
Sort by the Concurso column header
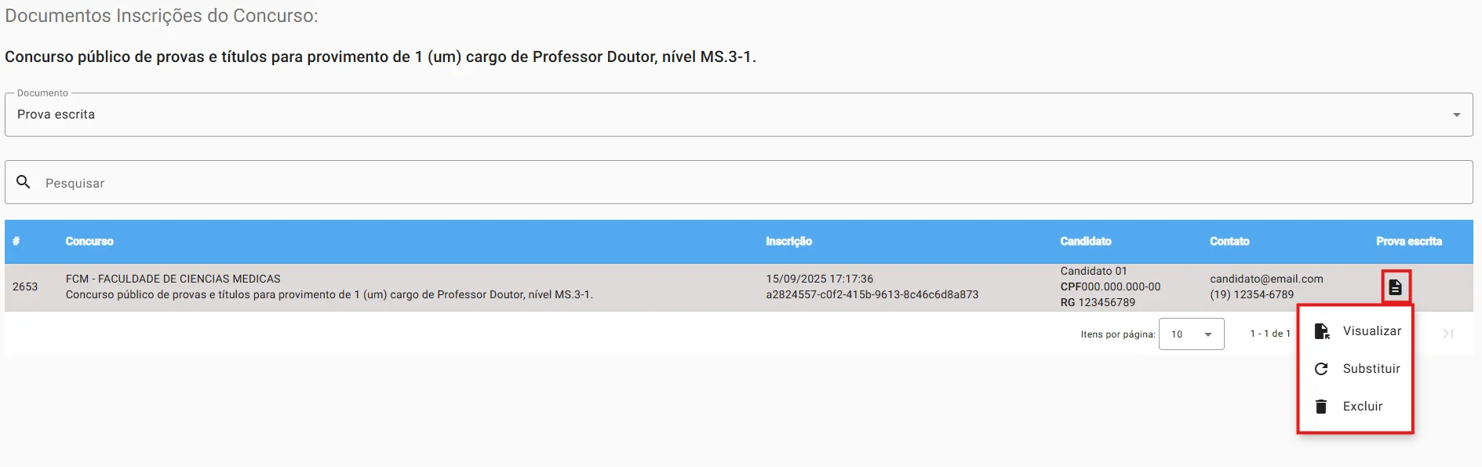pos(89,242)
